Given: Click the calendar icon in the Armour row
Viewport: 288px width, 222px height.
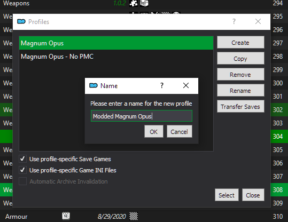Looking at the screenshot, I should point(66,216).
